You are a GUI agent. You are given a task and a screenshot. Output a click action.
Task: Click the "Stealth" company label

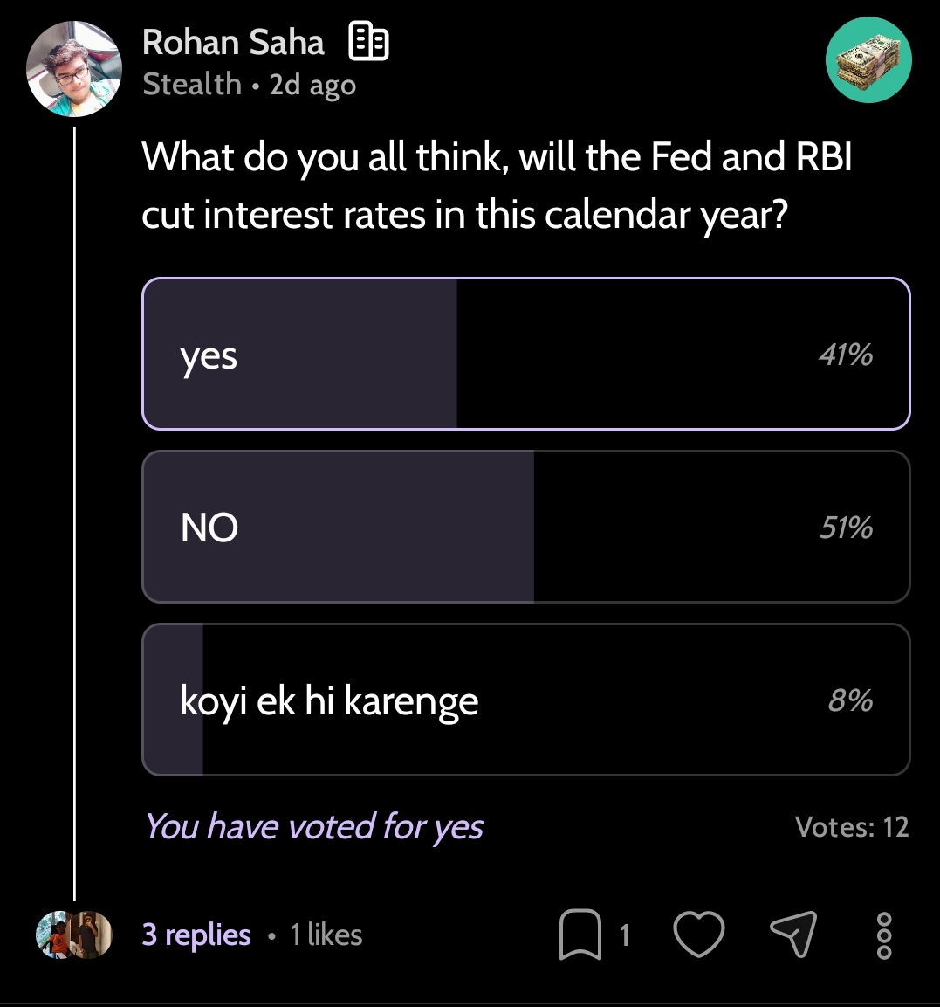(x=192, y=85)
